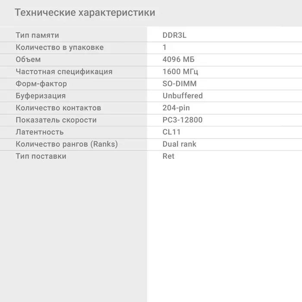Select the "Тип памяти" label
This screenshot has width=302, height=302.
pyautogui.click(x=38, y=35)
